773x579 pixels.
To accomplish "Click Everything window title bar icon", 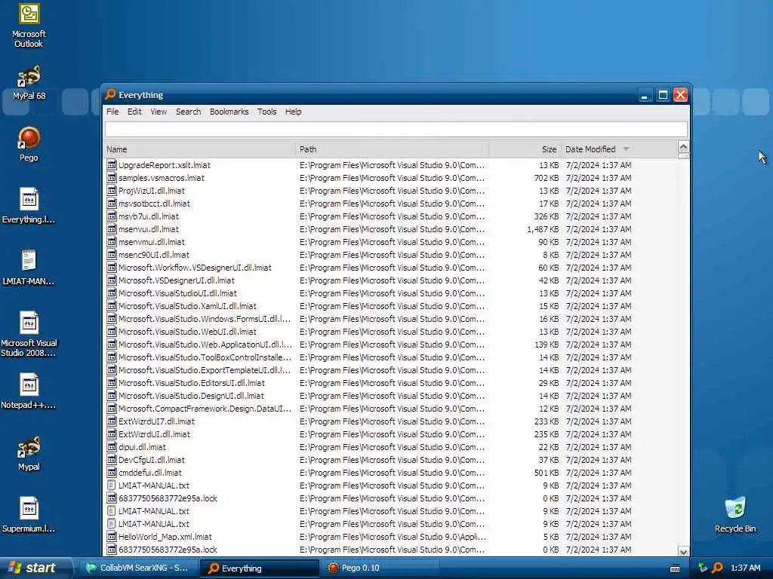I will point(110,94).
